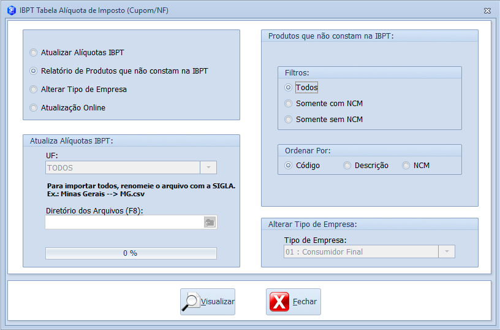Choose Alterar Tipo de Empresa option
500x330 pixels.
(x=34, y=90)
